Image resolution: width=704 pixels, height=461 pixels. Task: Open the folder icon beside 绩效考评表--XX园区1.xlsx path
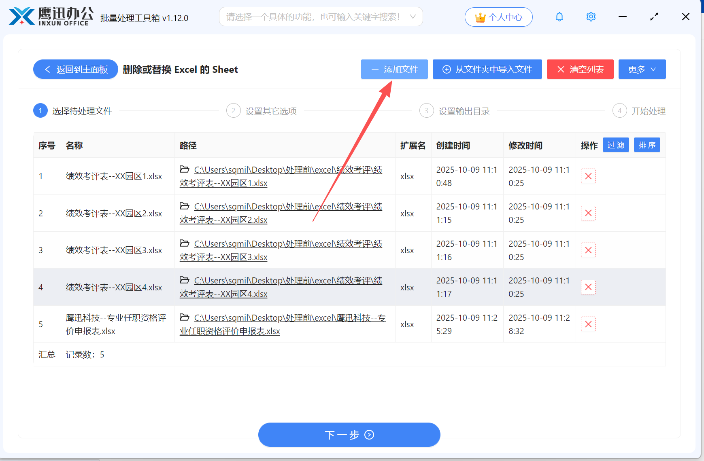pos(185,169)
